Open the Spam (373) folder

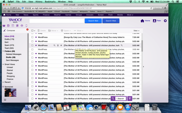tap(9, 45)
